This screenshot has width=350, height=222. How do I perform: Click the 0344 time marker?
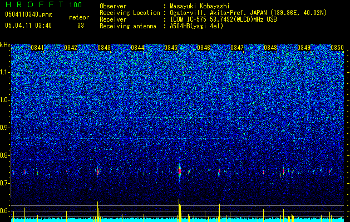(x=137, y=48)
